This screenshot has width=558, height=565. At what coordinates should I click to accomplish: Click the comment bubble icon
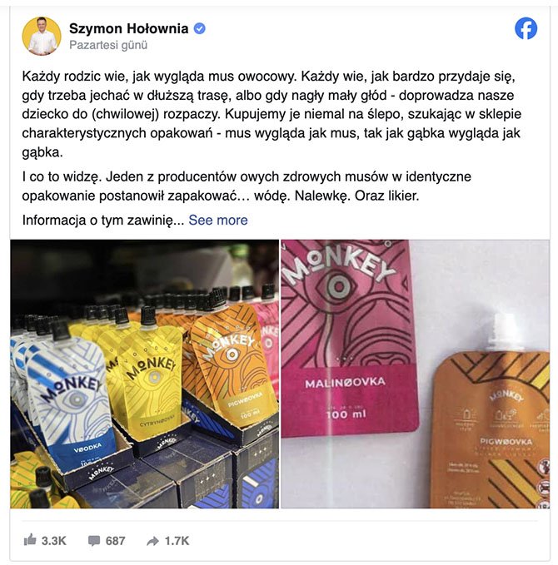(94, 541)
